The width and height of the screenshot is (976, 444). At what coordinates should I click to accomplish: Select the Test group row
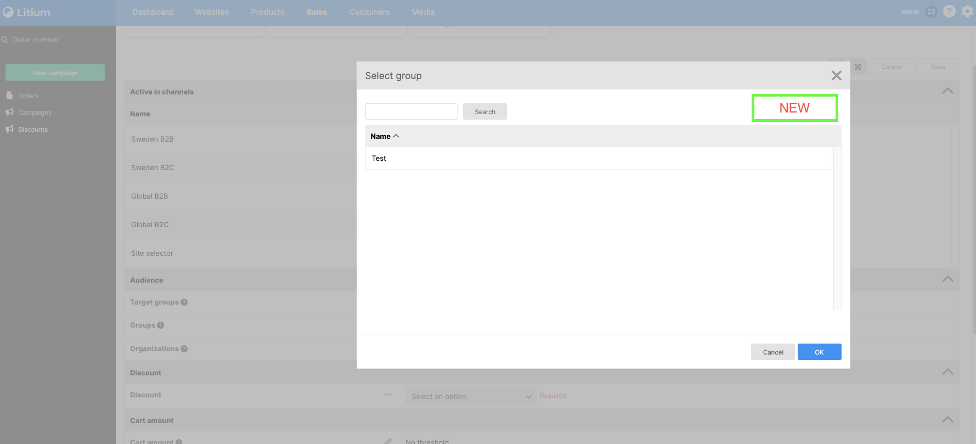pos(598,158)
